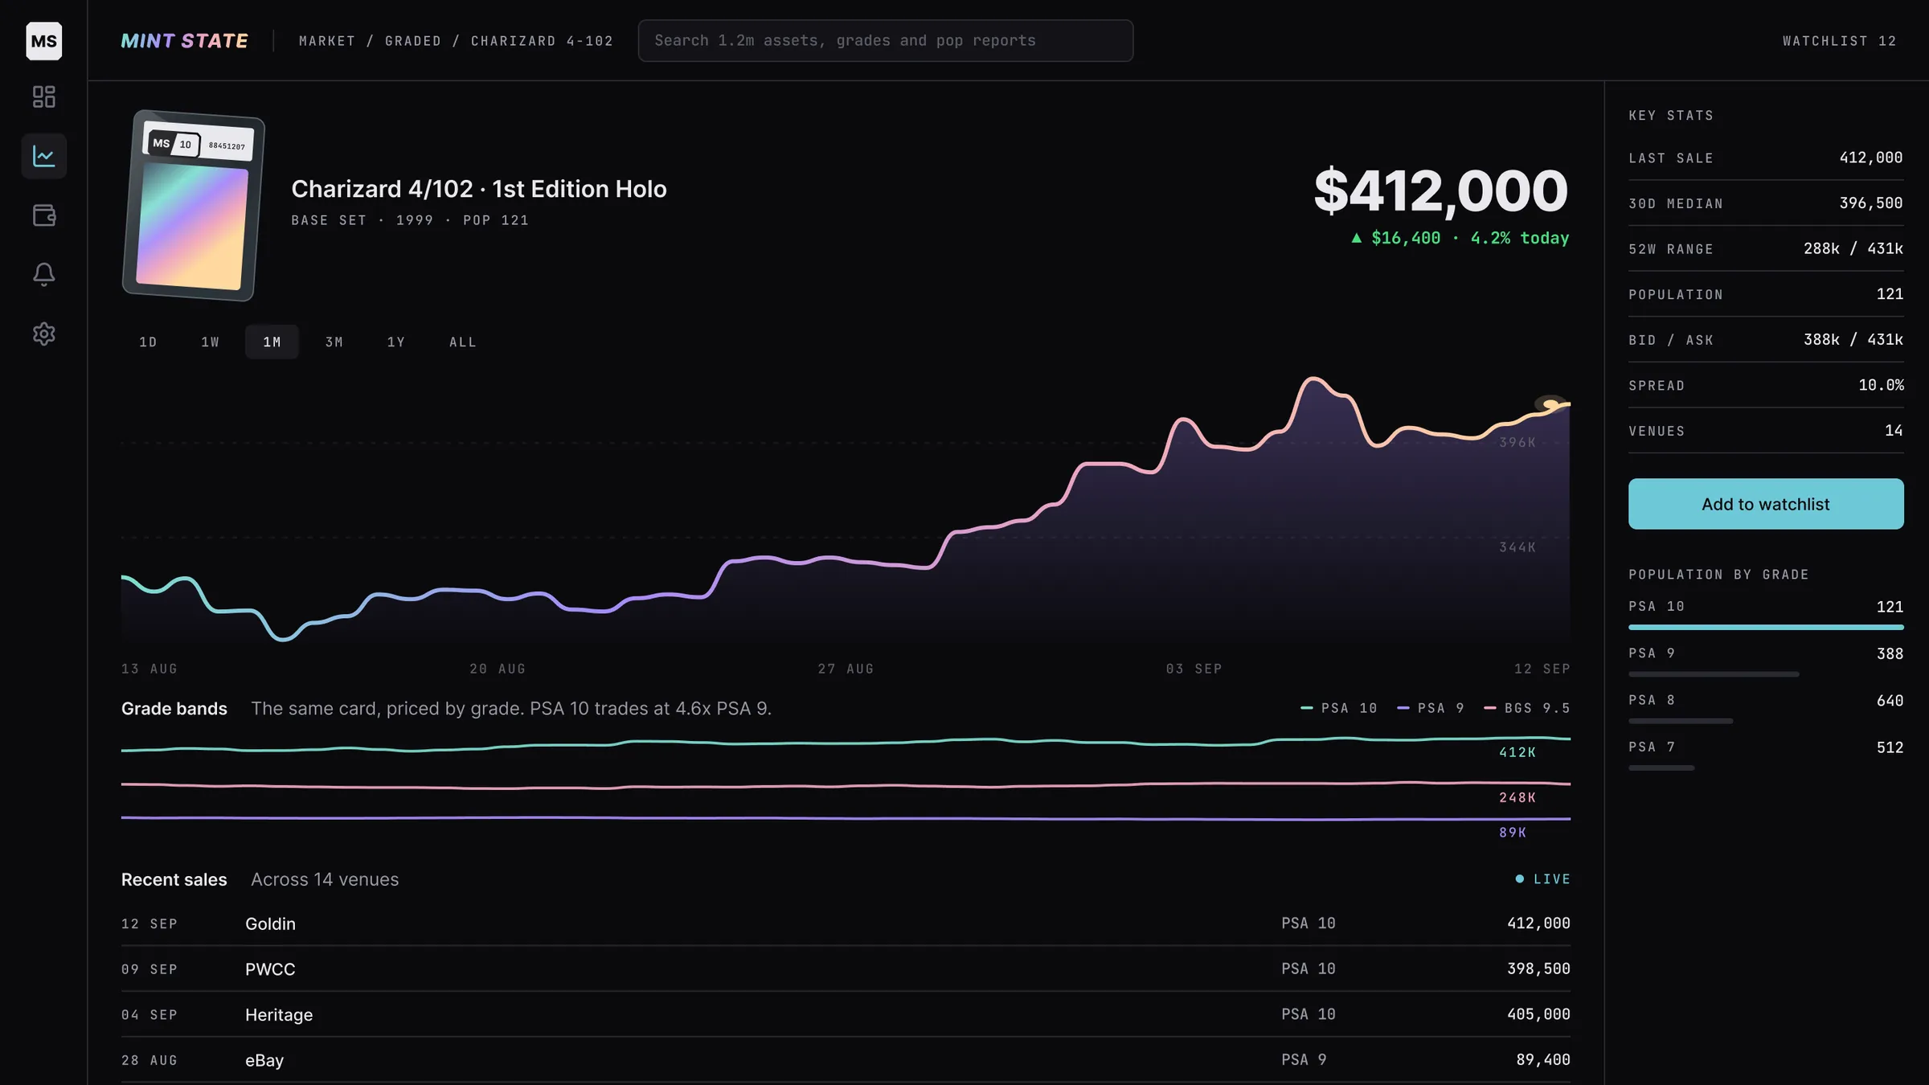The width and height of the screenshot is (1929, 1085).
Task: Open alerts via the bell icon
Action: coord(43,274)
